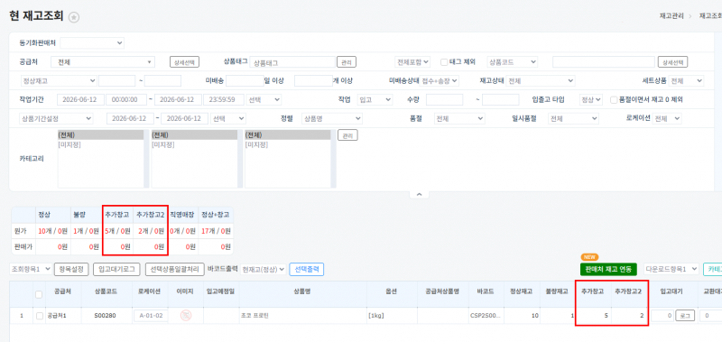Viewport: 722px width, 342px height.
Task: Click the favorite star next to 현 재고조회
Action: point(74,17)
